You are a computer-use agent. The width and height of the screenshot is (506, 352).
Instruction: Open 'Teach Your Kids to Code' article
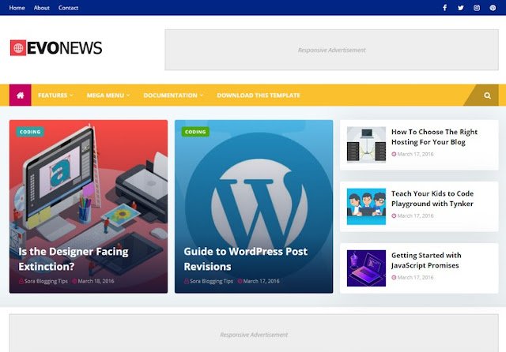point(432,199)
